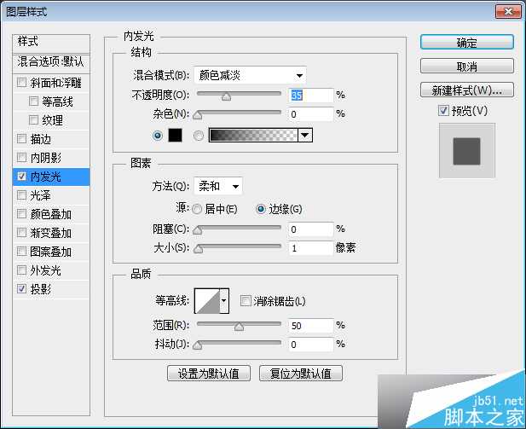The image size is (526, 429).
Task: Open the gradient picker dropdown arrow
Action: pos(305,136)
